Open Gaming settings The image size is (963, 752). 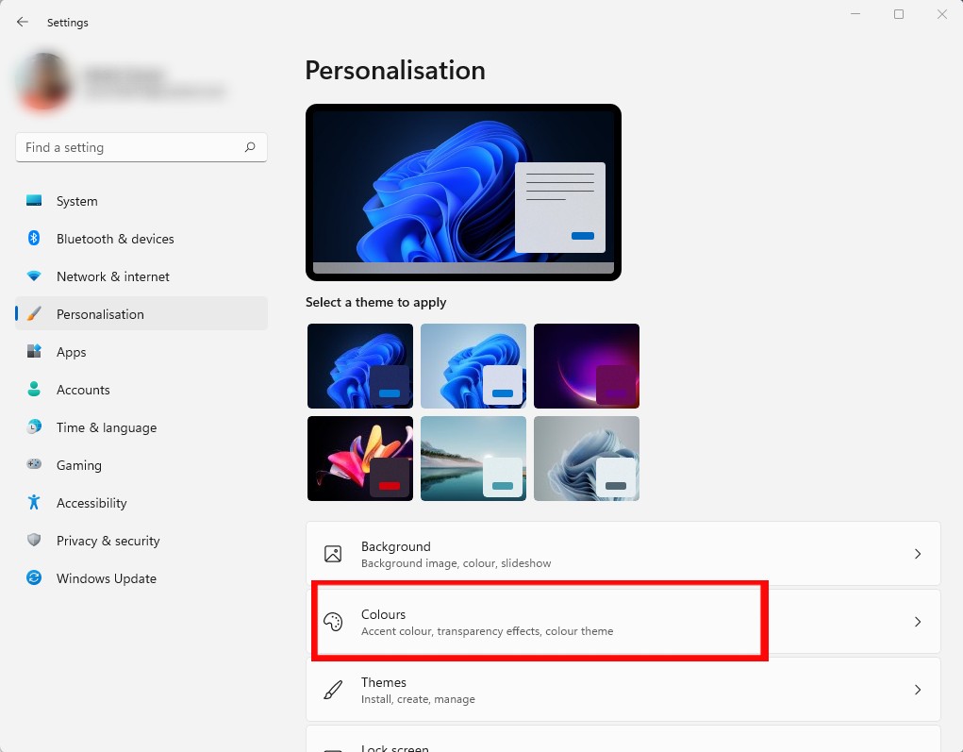(141, 465)
